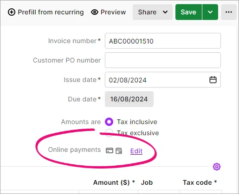Open the Share dropdown
239x194 pixels.
153,12
